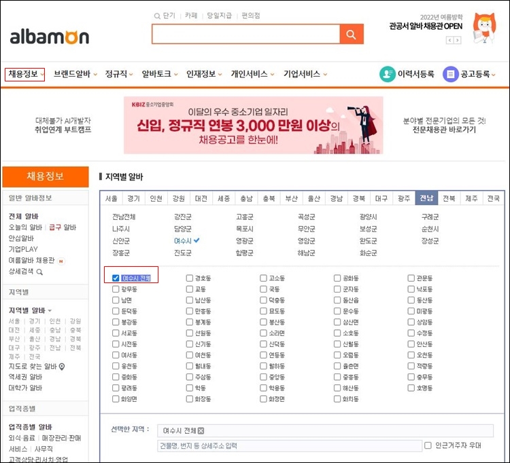Click the 편의점 quick search keyword
The height and width of the screenshot is (463, 510).
click(x=251, y=16)
